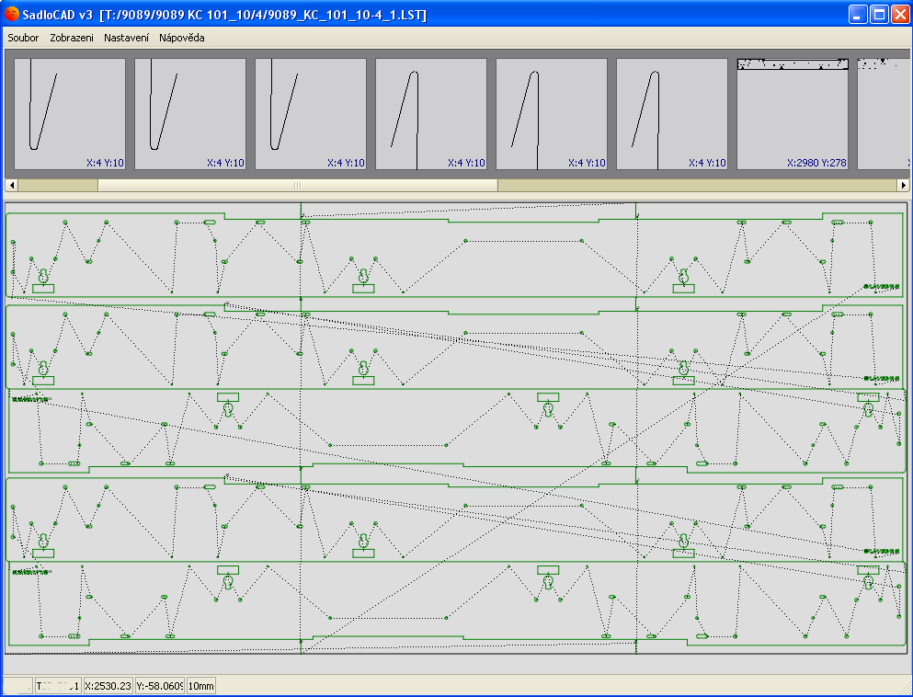
Task: Click the 10mm field in status bar
Action: pos(200,686)
